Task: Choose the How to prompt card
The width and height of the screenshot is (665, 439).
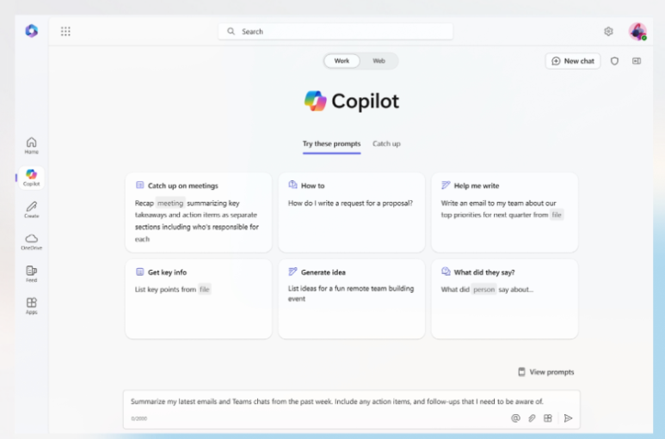Action: point(352,212)
